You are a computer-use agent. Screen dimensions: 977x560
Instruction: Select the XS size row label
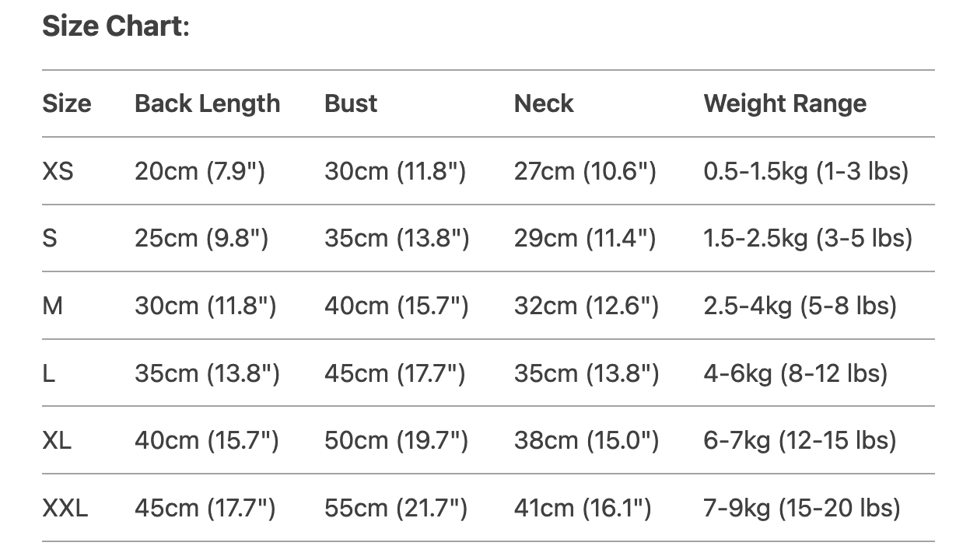pos(58,171)
